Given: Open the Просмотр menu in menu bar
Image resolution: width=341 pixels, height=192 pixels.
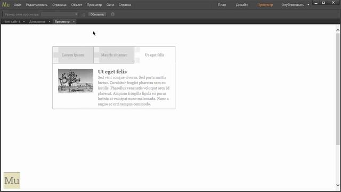Looking at the screenshot, I should coord(94,5).
